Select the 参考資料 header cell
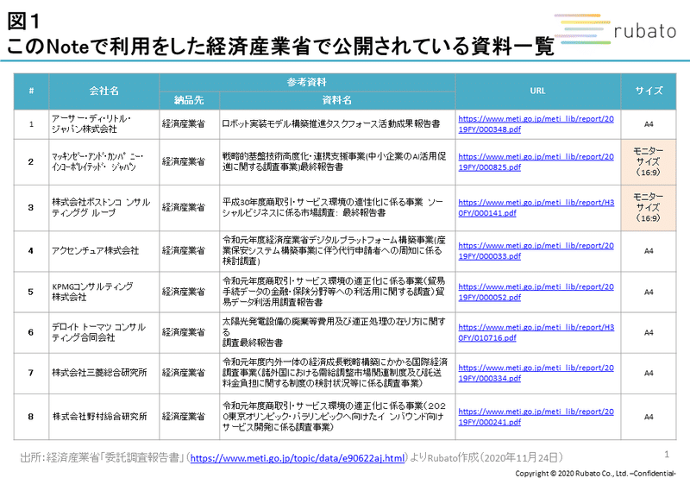690x478 pixels. pyautogui.click(x=307, y=82)
